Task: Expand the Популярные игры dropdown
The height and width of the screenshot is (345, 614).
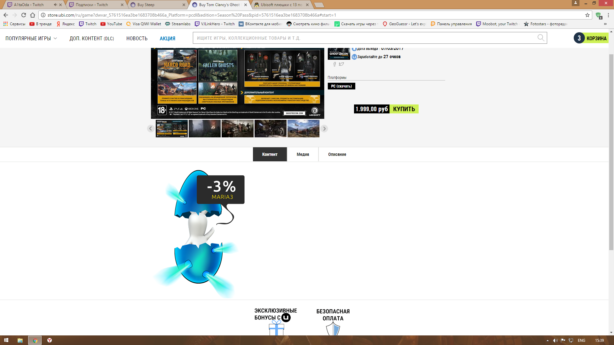Action: pos(31,38)
